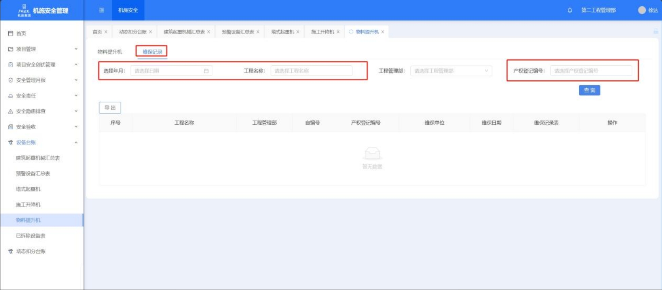Open 已拆除设备表 in sidebar
Viewport: 662px width, 290px height.
pos(30,236)
